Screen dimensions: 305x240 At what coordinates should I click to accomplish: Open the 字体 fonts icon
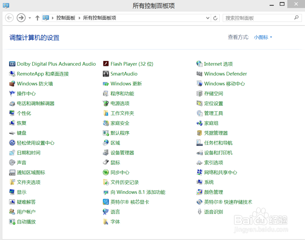click(x=106, y=221)
